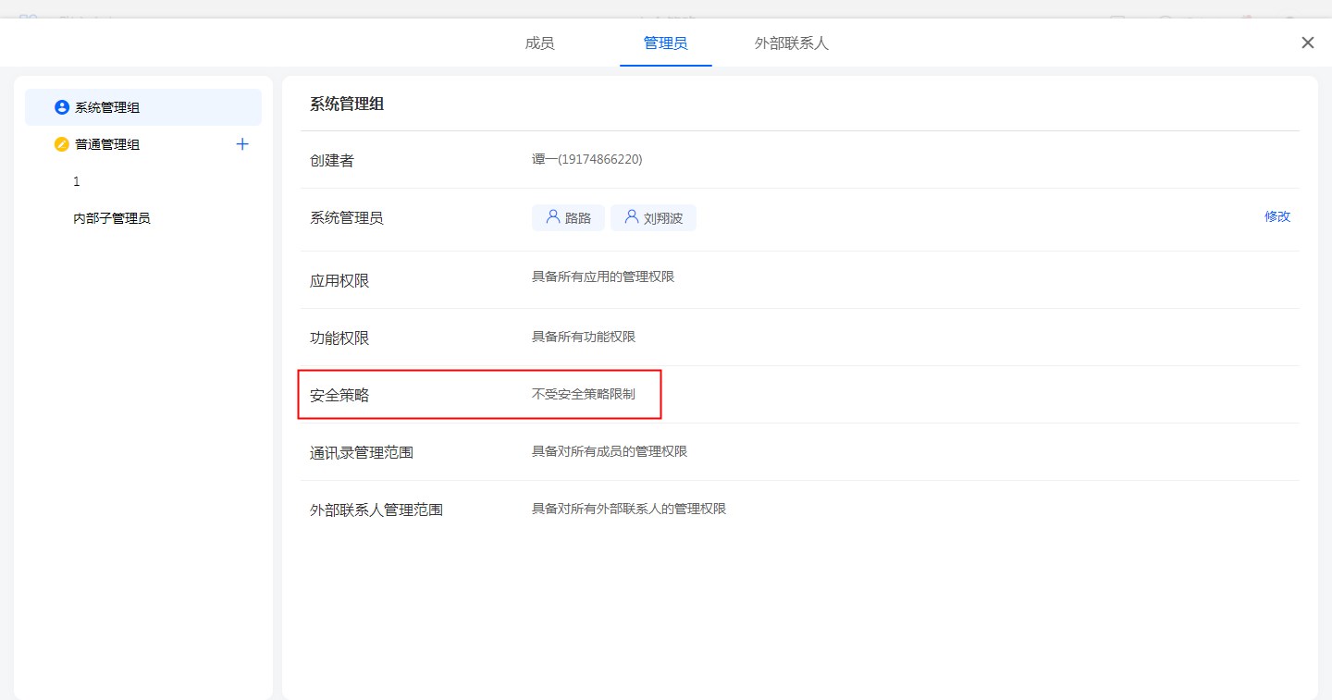Click the 路路 administrator name
This screenshot has width=1332, height=700.
[x=578, y=218]
